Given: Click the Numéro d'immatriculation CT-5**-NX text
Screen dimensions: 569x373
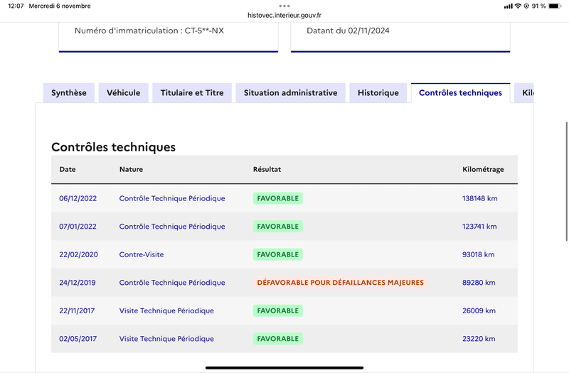Looking at the screenshot, I should [x=149, y=31].
